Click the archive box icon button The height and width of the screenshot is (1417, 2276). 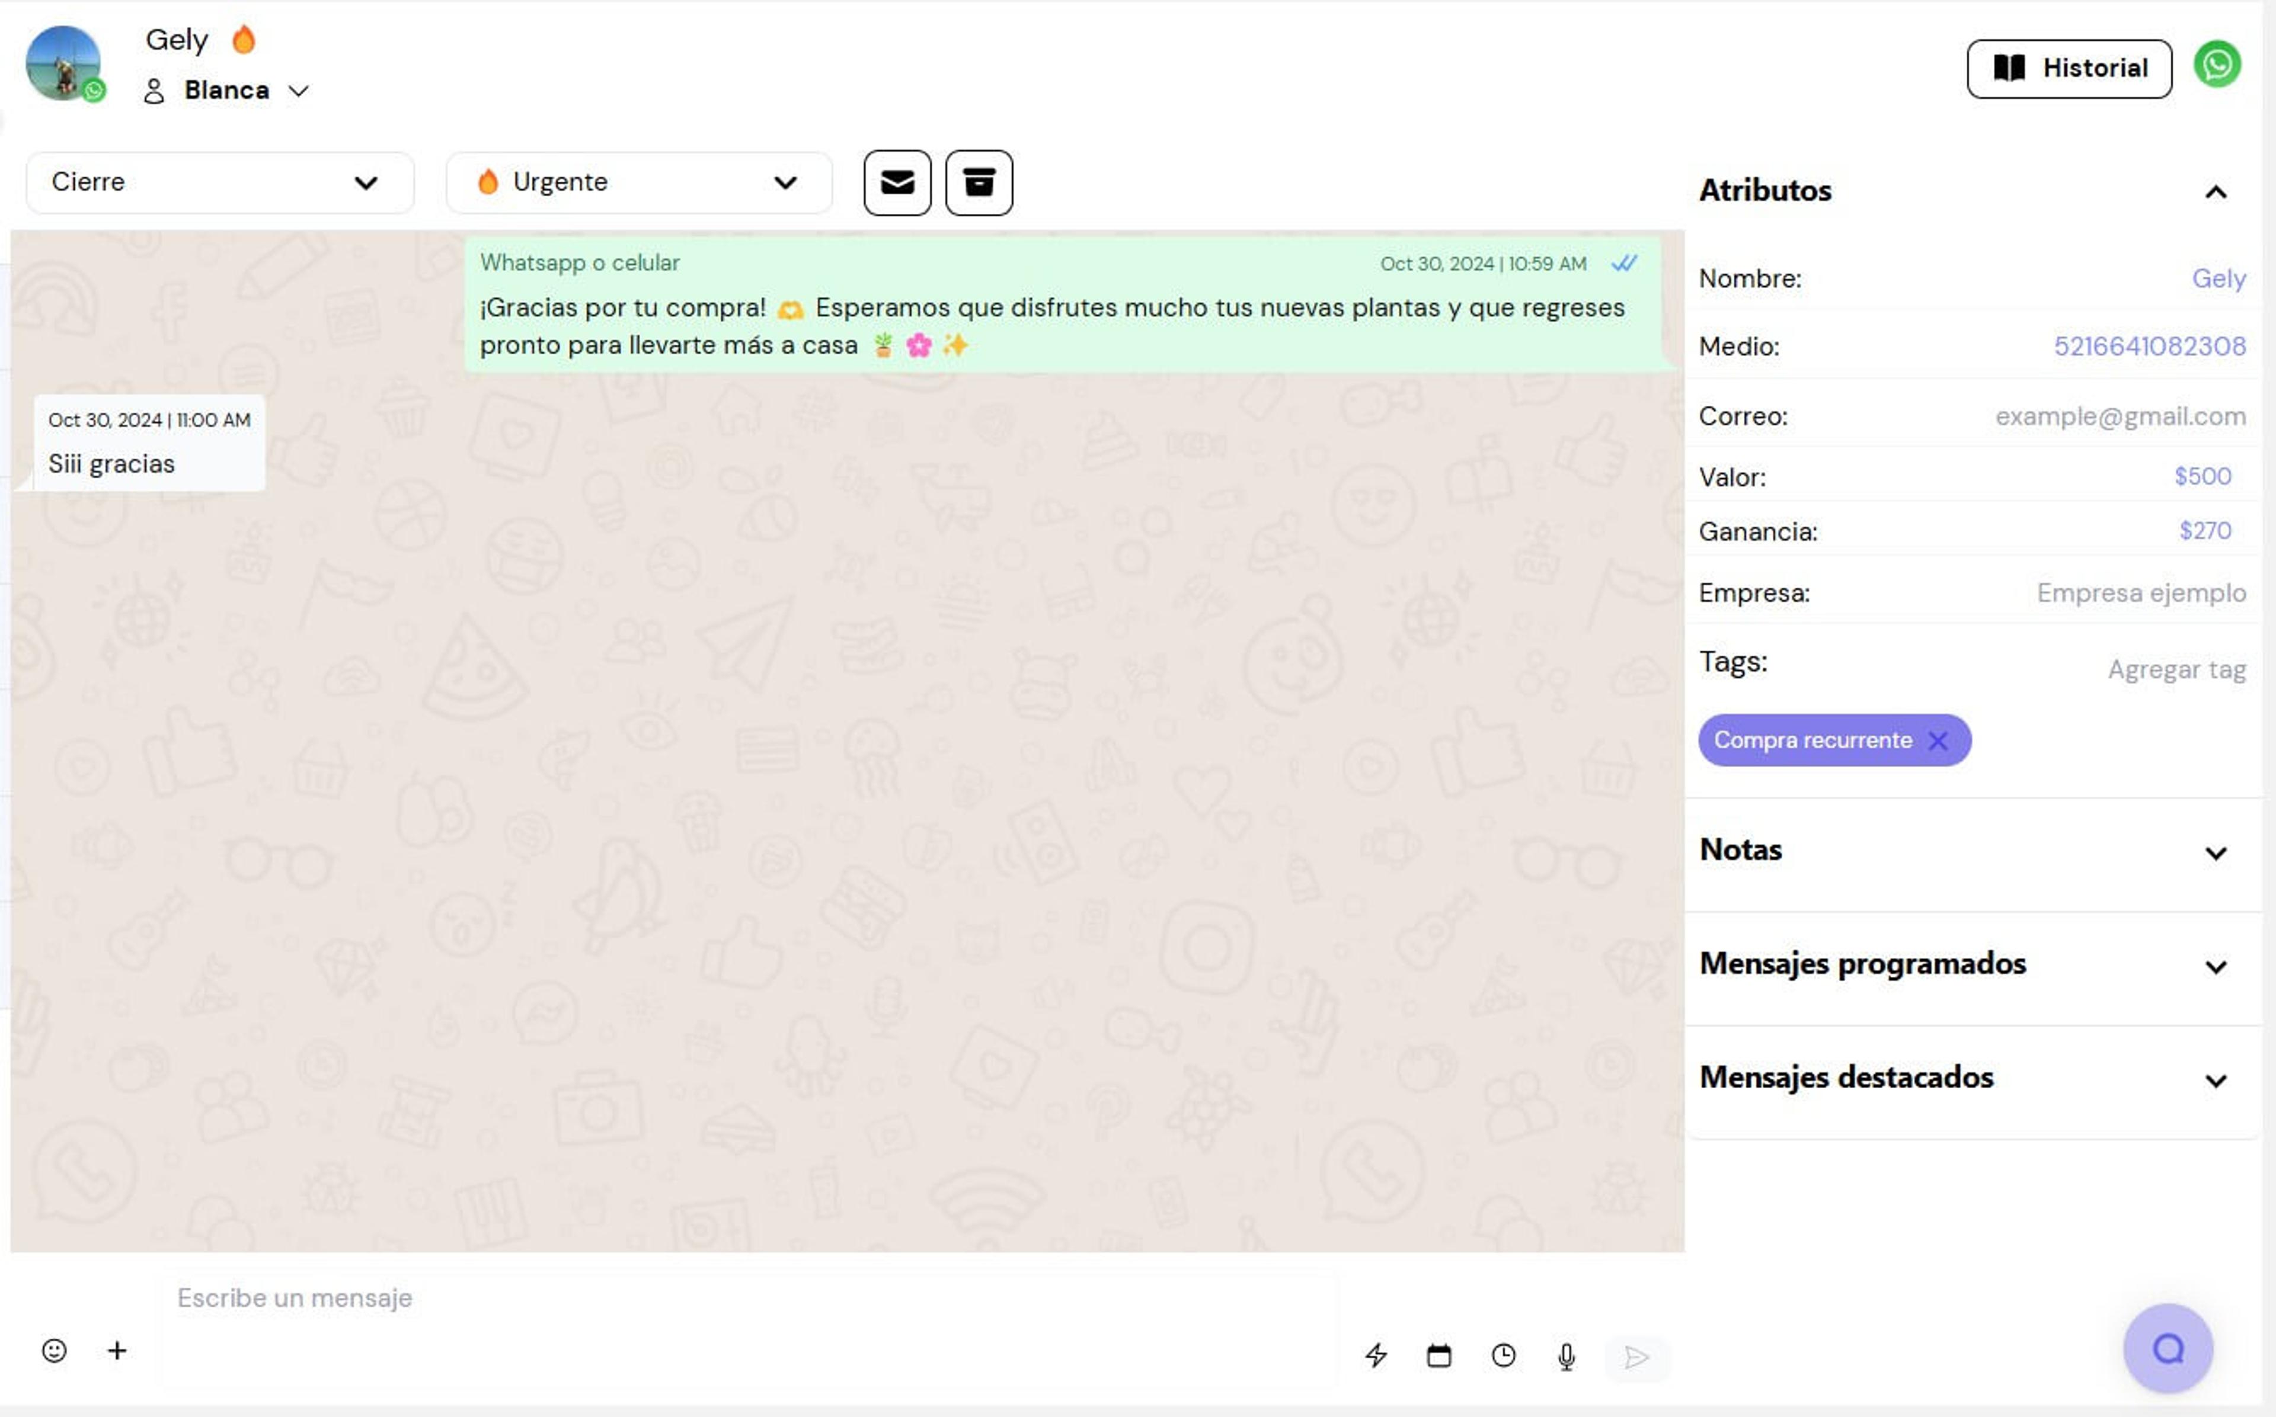[x=979, y=182]
